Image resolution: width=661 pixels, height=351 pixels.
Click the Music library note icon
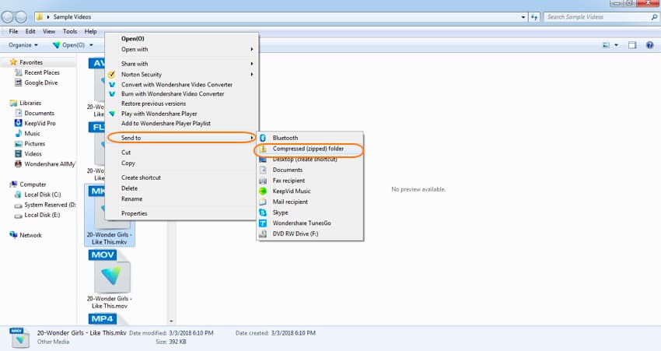(x=18, y=133)
